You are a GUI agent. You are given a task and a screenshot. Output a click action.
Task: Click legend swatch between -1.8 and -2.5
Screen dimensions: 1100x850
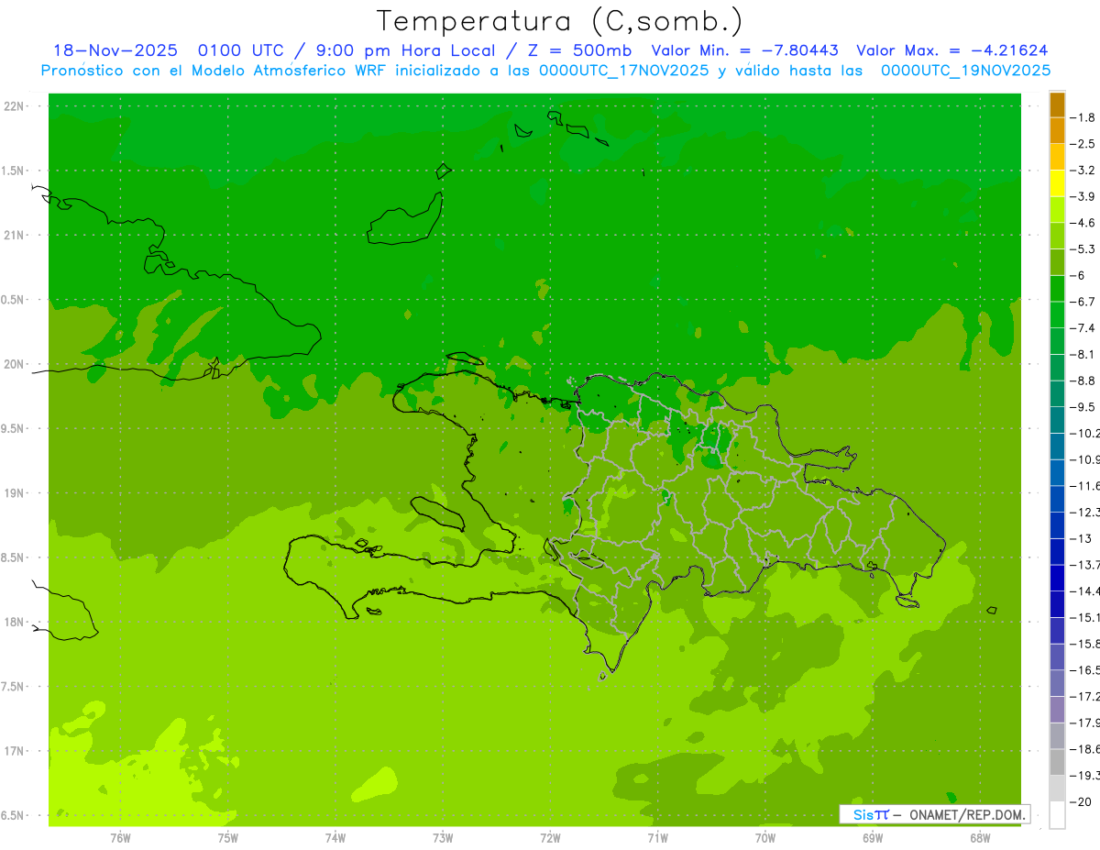click(1057, 130)
